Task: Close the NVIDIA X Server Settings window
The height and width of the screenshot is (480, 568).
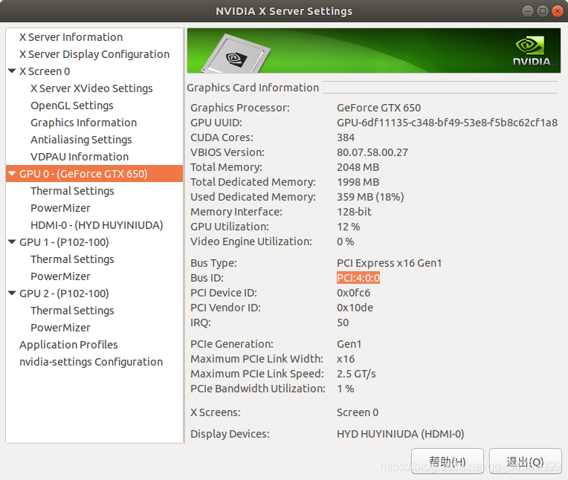Action: (x=558, y=11)
